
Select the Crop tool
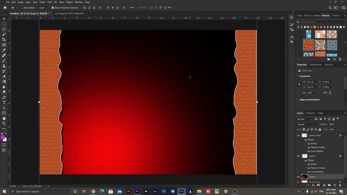[4, 40]
